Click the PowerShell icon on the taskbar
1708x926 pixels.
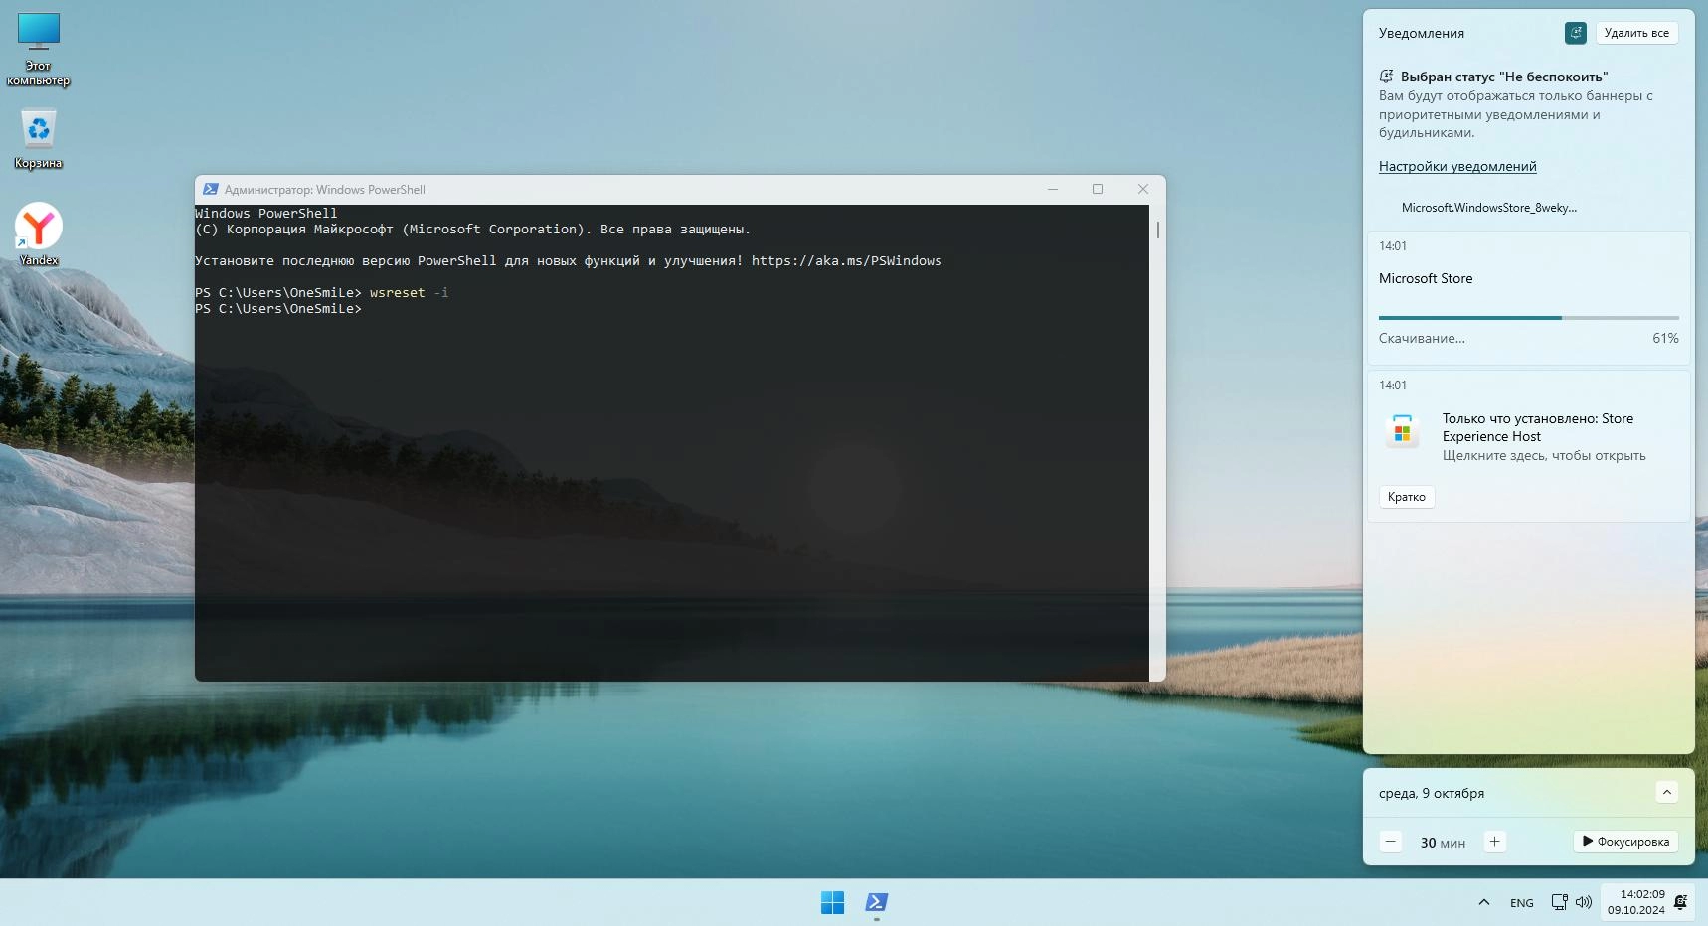pos(876,902)
